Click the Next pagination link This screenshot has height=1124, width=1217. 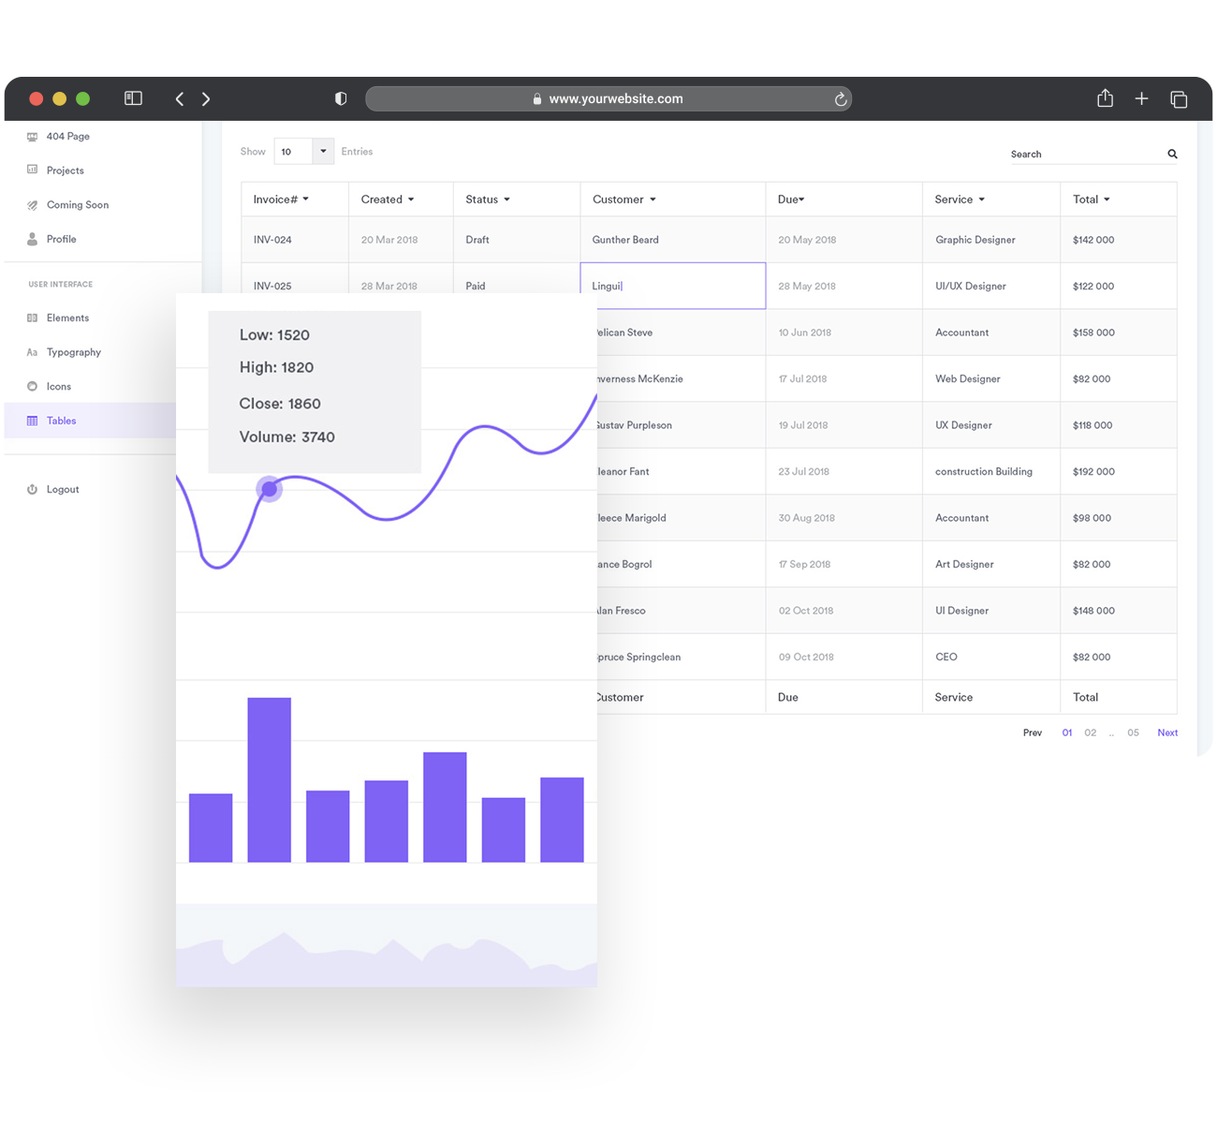pos(1167,732)
